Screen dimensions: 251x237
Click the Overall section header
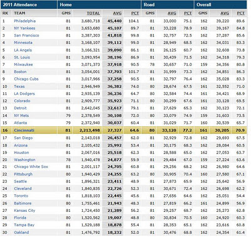(x=204, y=4)
